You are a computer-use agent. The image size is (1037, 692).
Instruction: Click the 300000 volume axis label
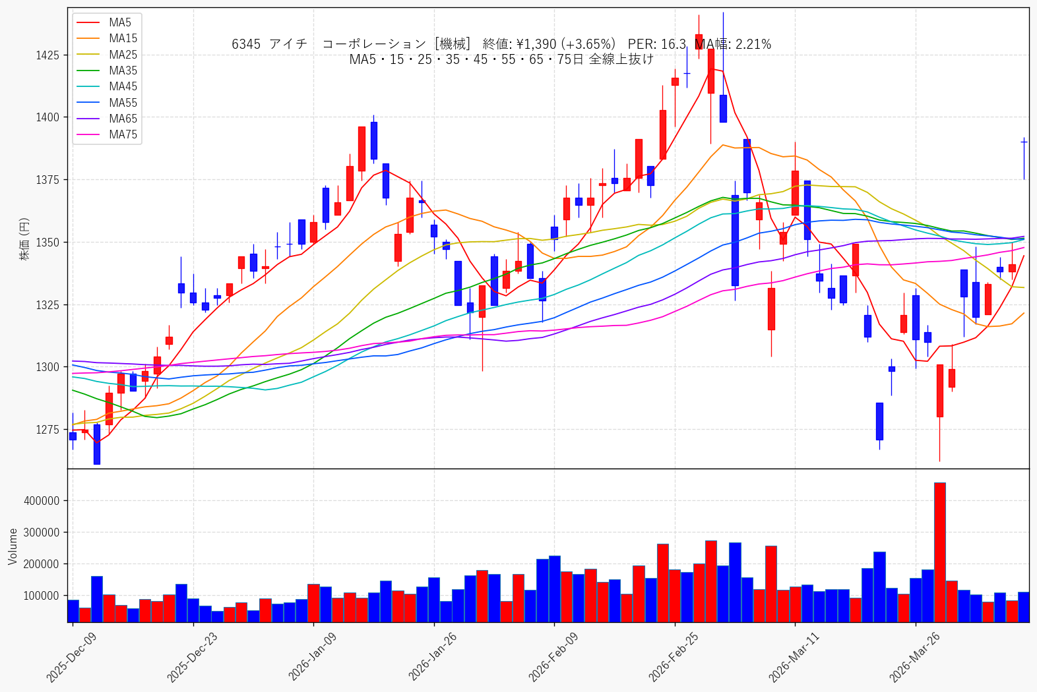[42, 533]
